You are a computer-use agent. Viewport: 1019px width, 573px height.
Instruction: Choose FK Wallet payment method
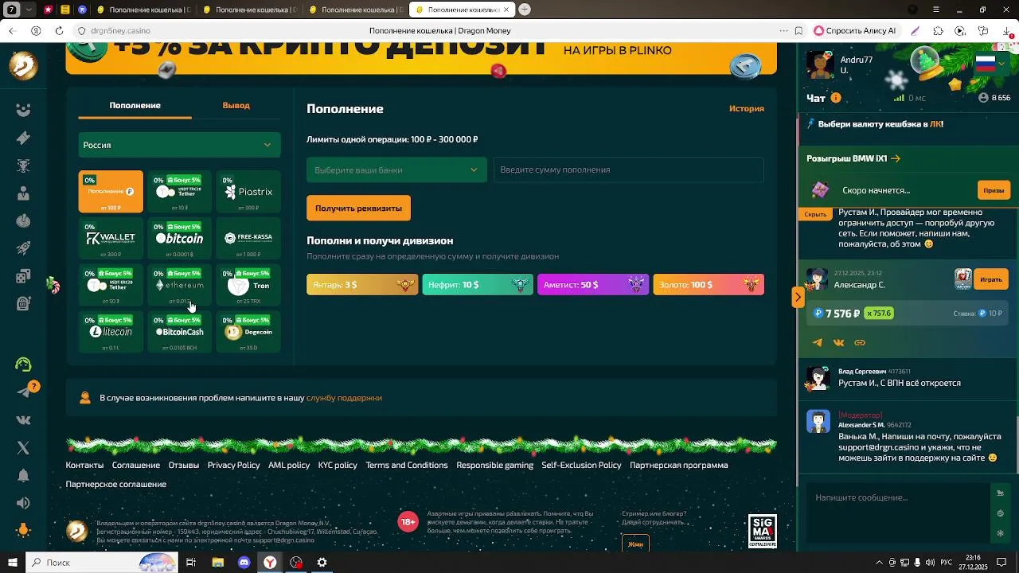pyautogui.click(x=111, y=238)
